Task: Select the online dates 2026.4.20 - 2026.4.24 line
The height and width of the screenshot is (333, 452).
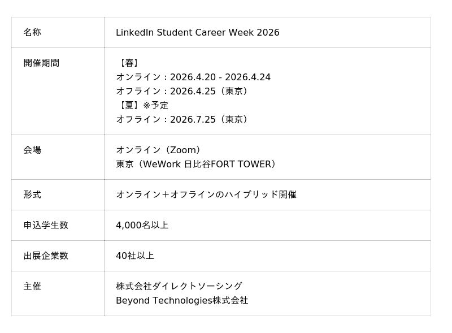Action: pos(193,77)
